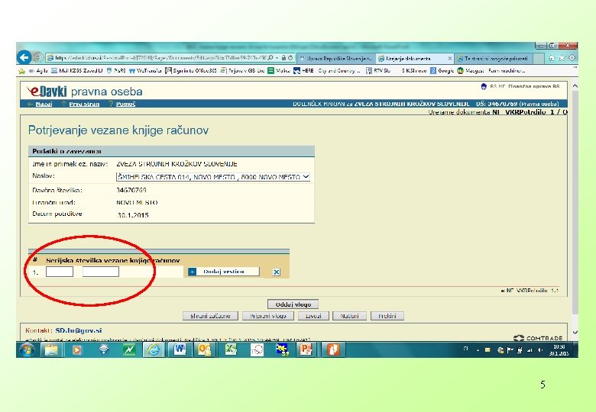Switch to the Te strani ni mogoče prikazati tab
Viewport: 596px width, 412px height.
pyautogui.click(x=493, y=59)
